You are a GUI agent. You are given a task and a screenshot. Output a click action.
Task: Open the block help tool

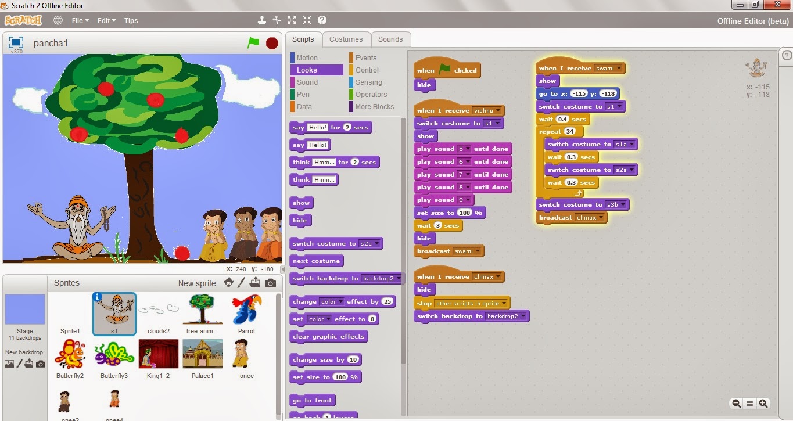click(322, 20)
